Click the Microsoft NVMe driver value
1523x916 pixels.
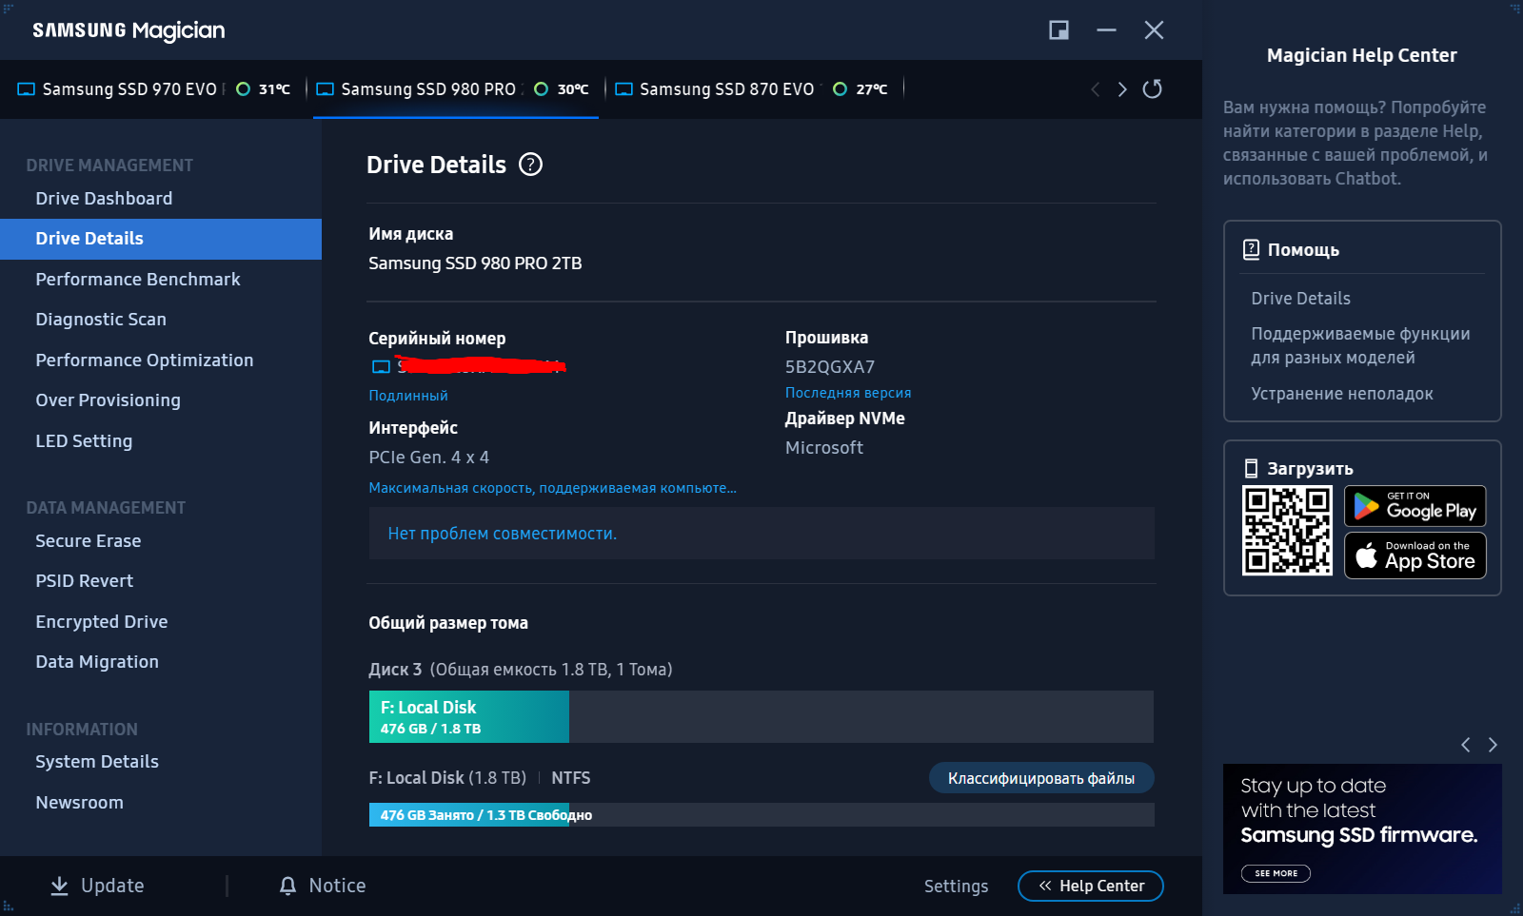point(824,448)
